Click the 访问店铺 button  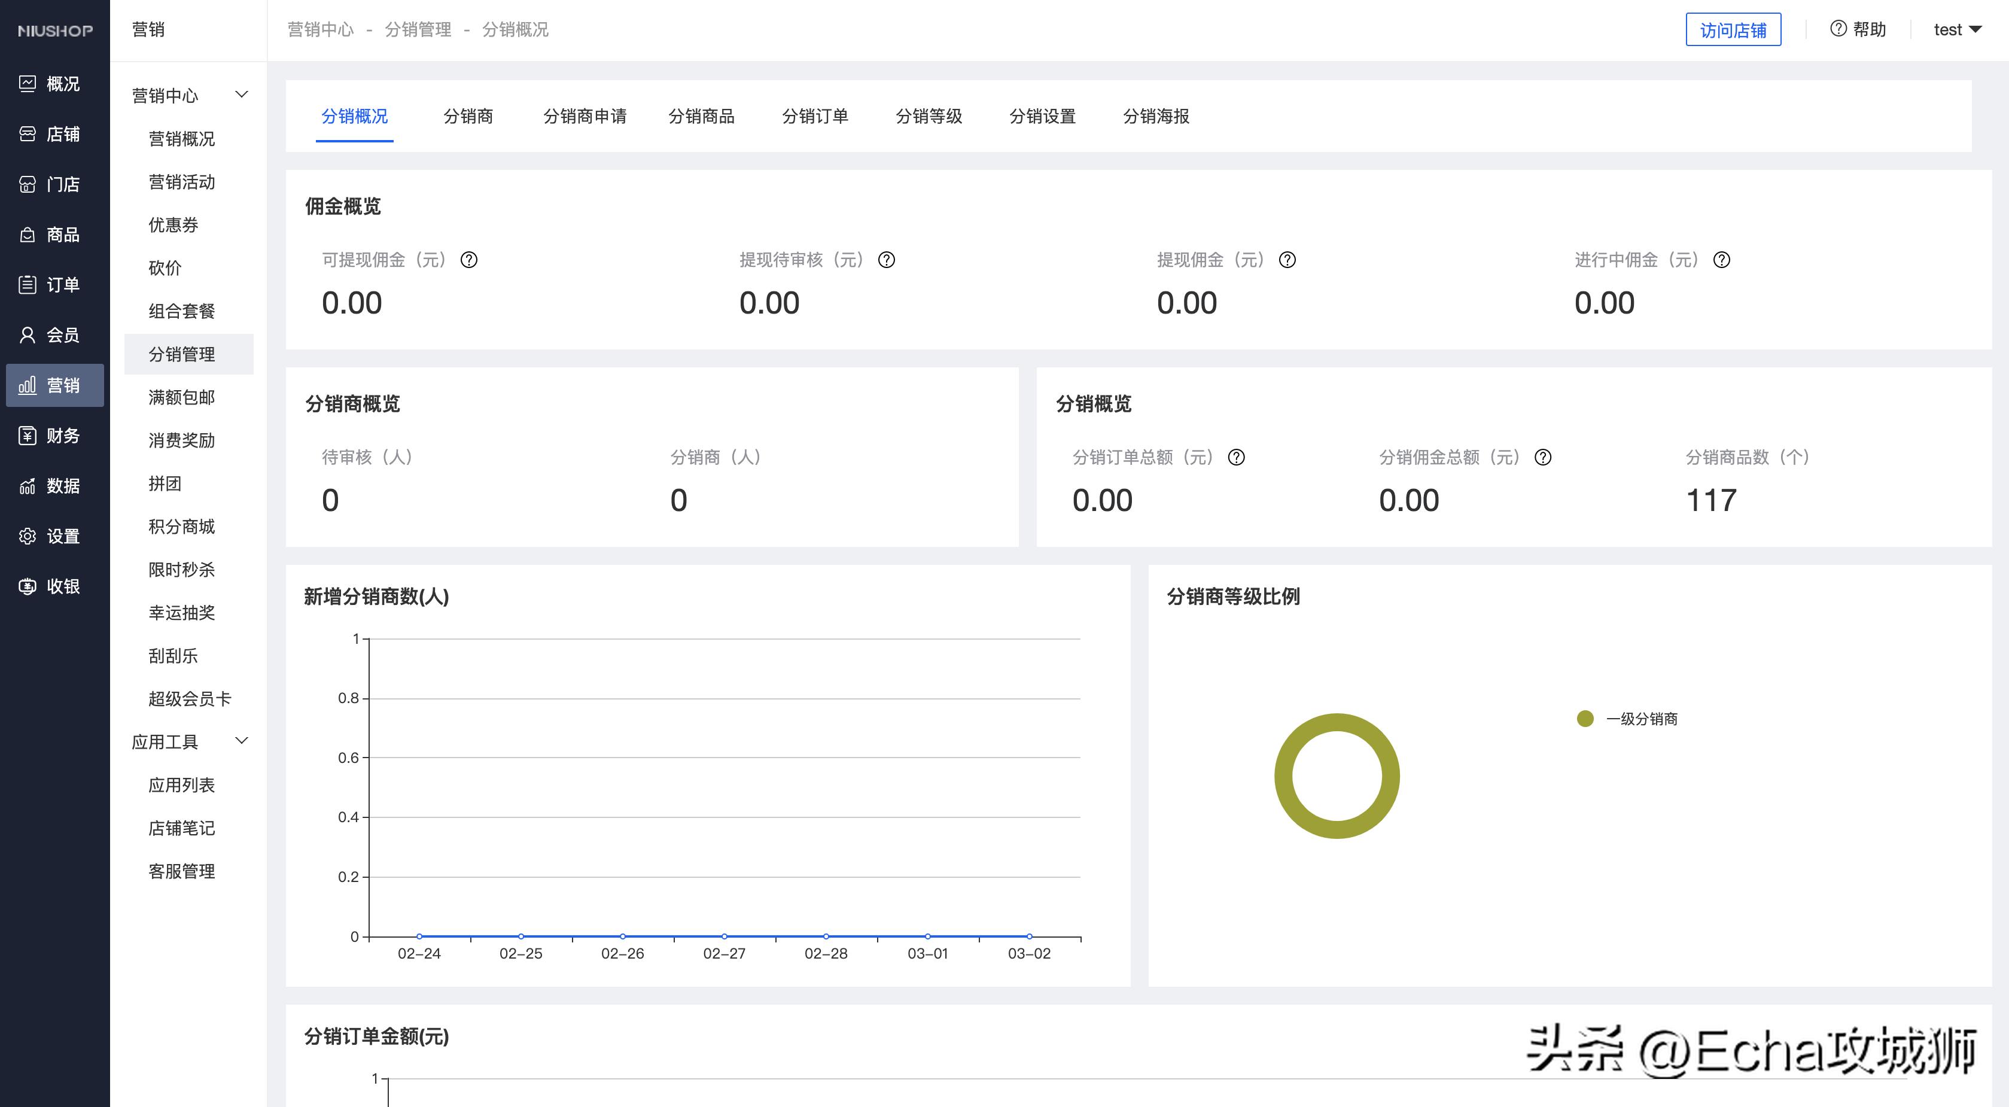1733,29
